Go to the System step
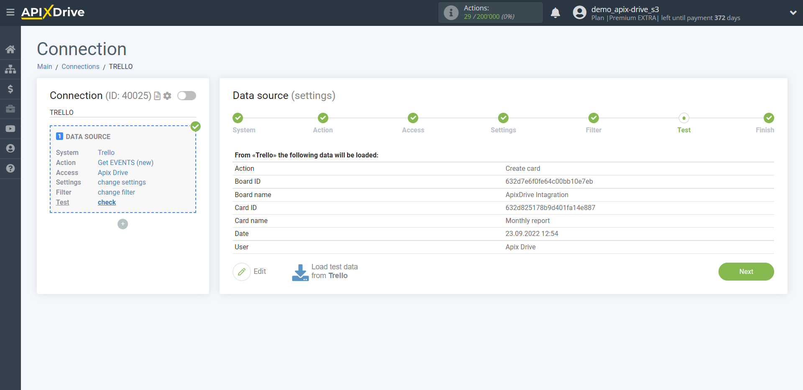 [x=238, y=118]
